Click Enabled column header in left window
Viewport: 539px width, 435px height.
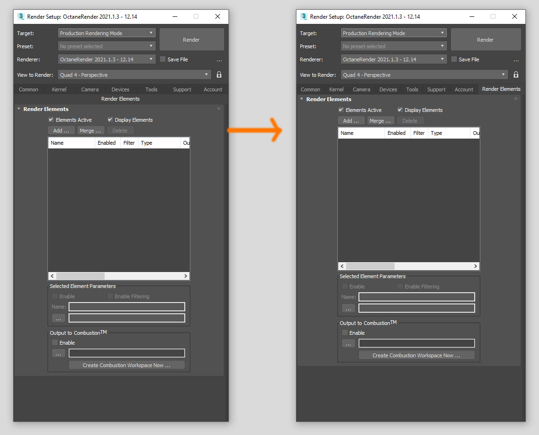[x=107, y=143]
